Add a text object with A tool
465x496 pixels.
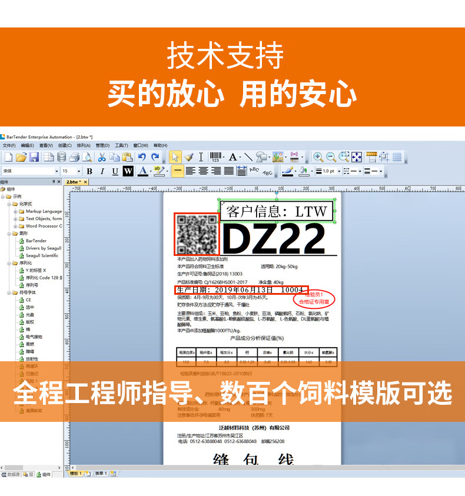tap(233, 157)
